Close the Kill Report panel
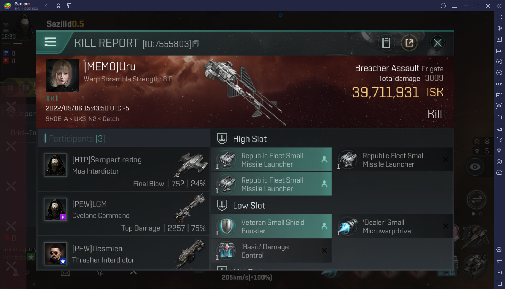This screenshot has height=289, width=505. 437,43
